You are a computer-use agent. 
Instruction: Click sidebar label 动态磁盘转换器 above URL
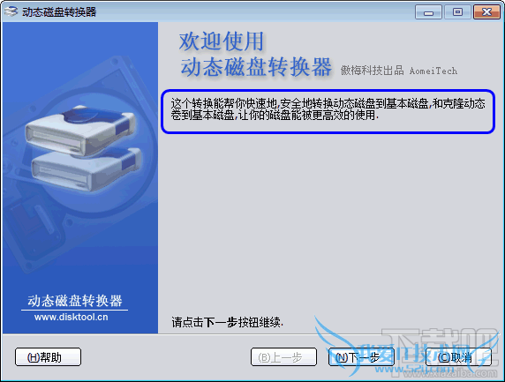(75, 301)
